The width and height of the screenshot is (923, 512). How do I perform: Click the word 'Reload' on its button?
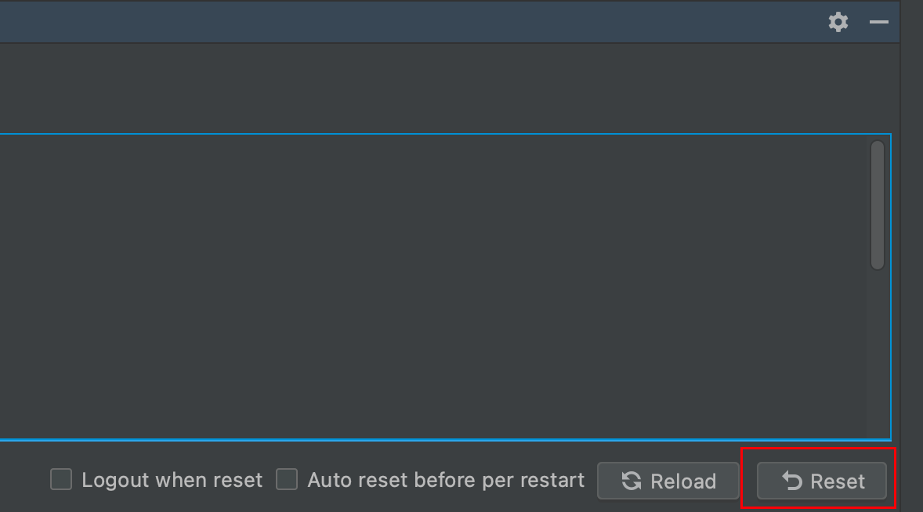pyautogui.click(x=682, y=481)
